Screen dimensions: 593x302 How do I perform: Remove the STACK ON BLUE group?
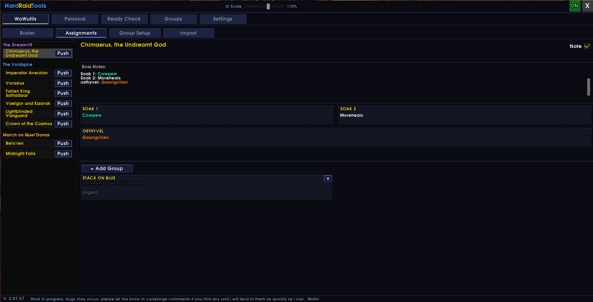(328, 178)
